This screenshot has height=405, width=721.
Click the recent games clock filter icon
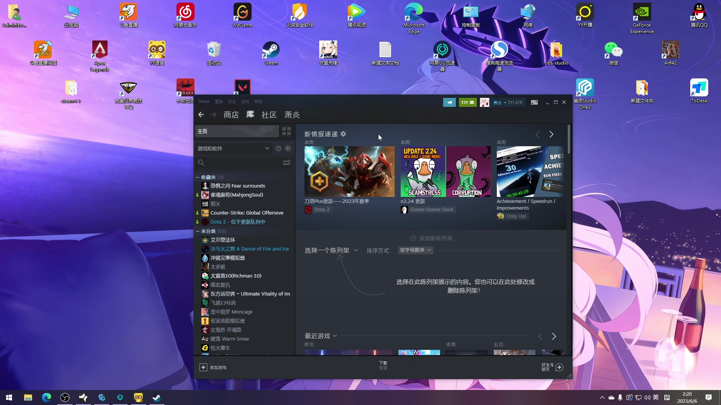pyautogui.click(x=278, y=148)
